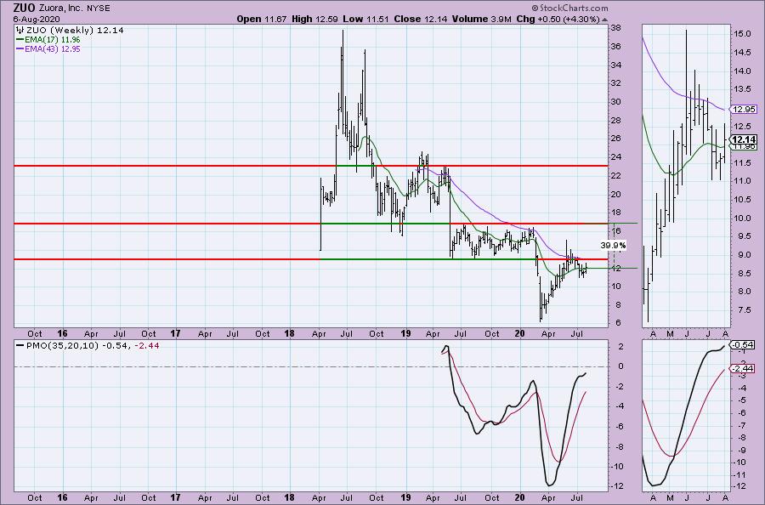Click the bar-chart icon beside ZUO (Weekly)

point(20,31)
